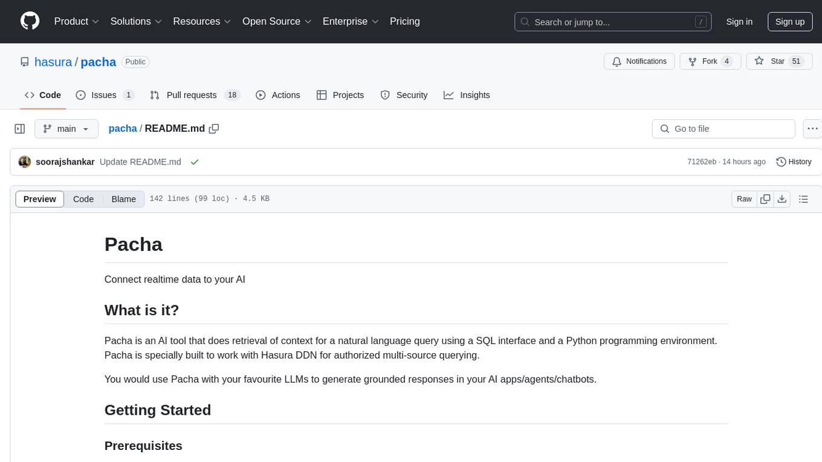822x462 pixels.
Task: Select the Code view toggle
Action: pyautogui.click(x=83, y=199)
